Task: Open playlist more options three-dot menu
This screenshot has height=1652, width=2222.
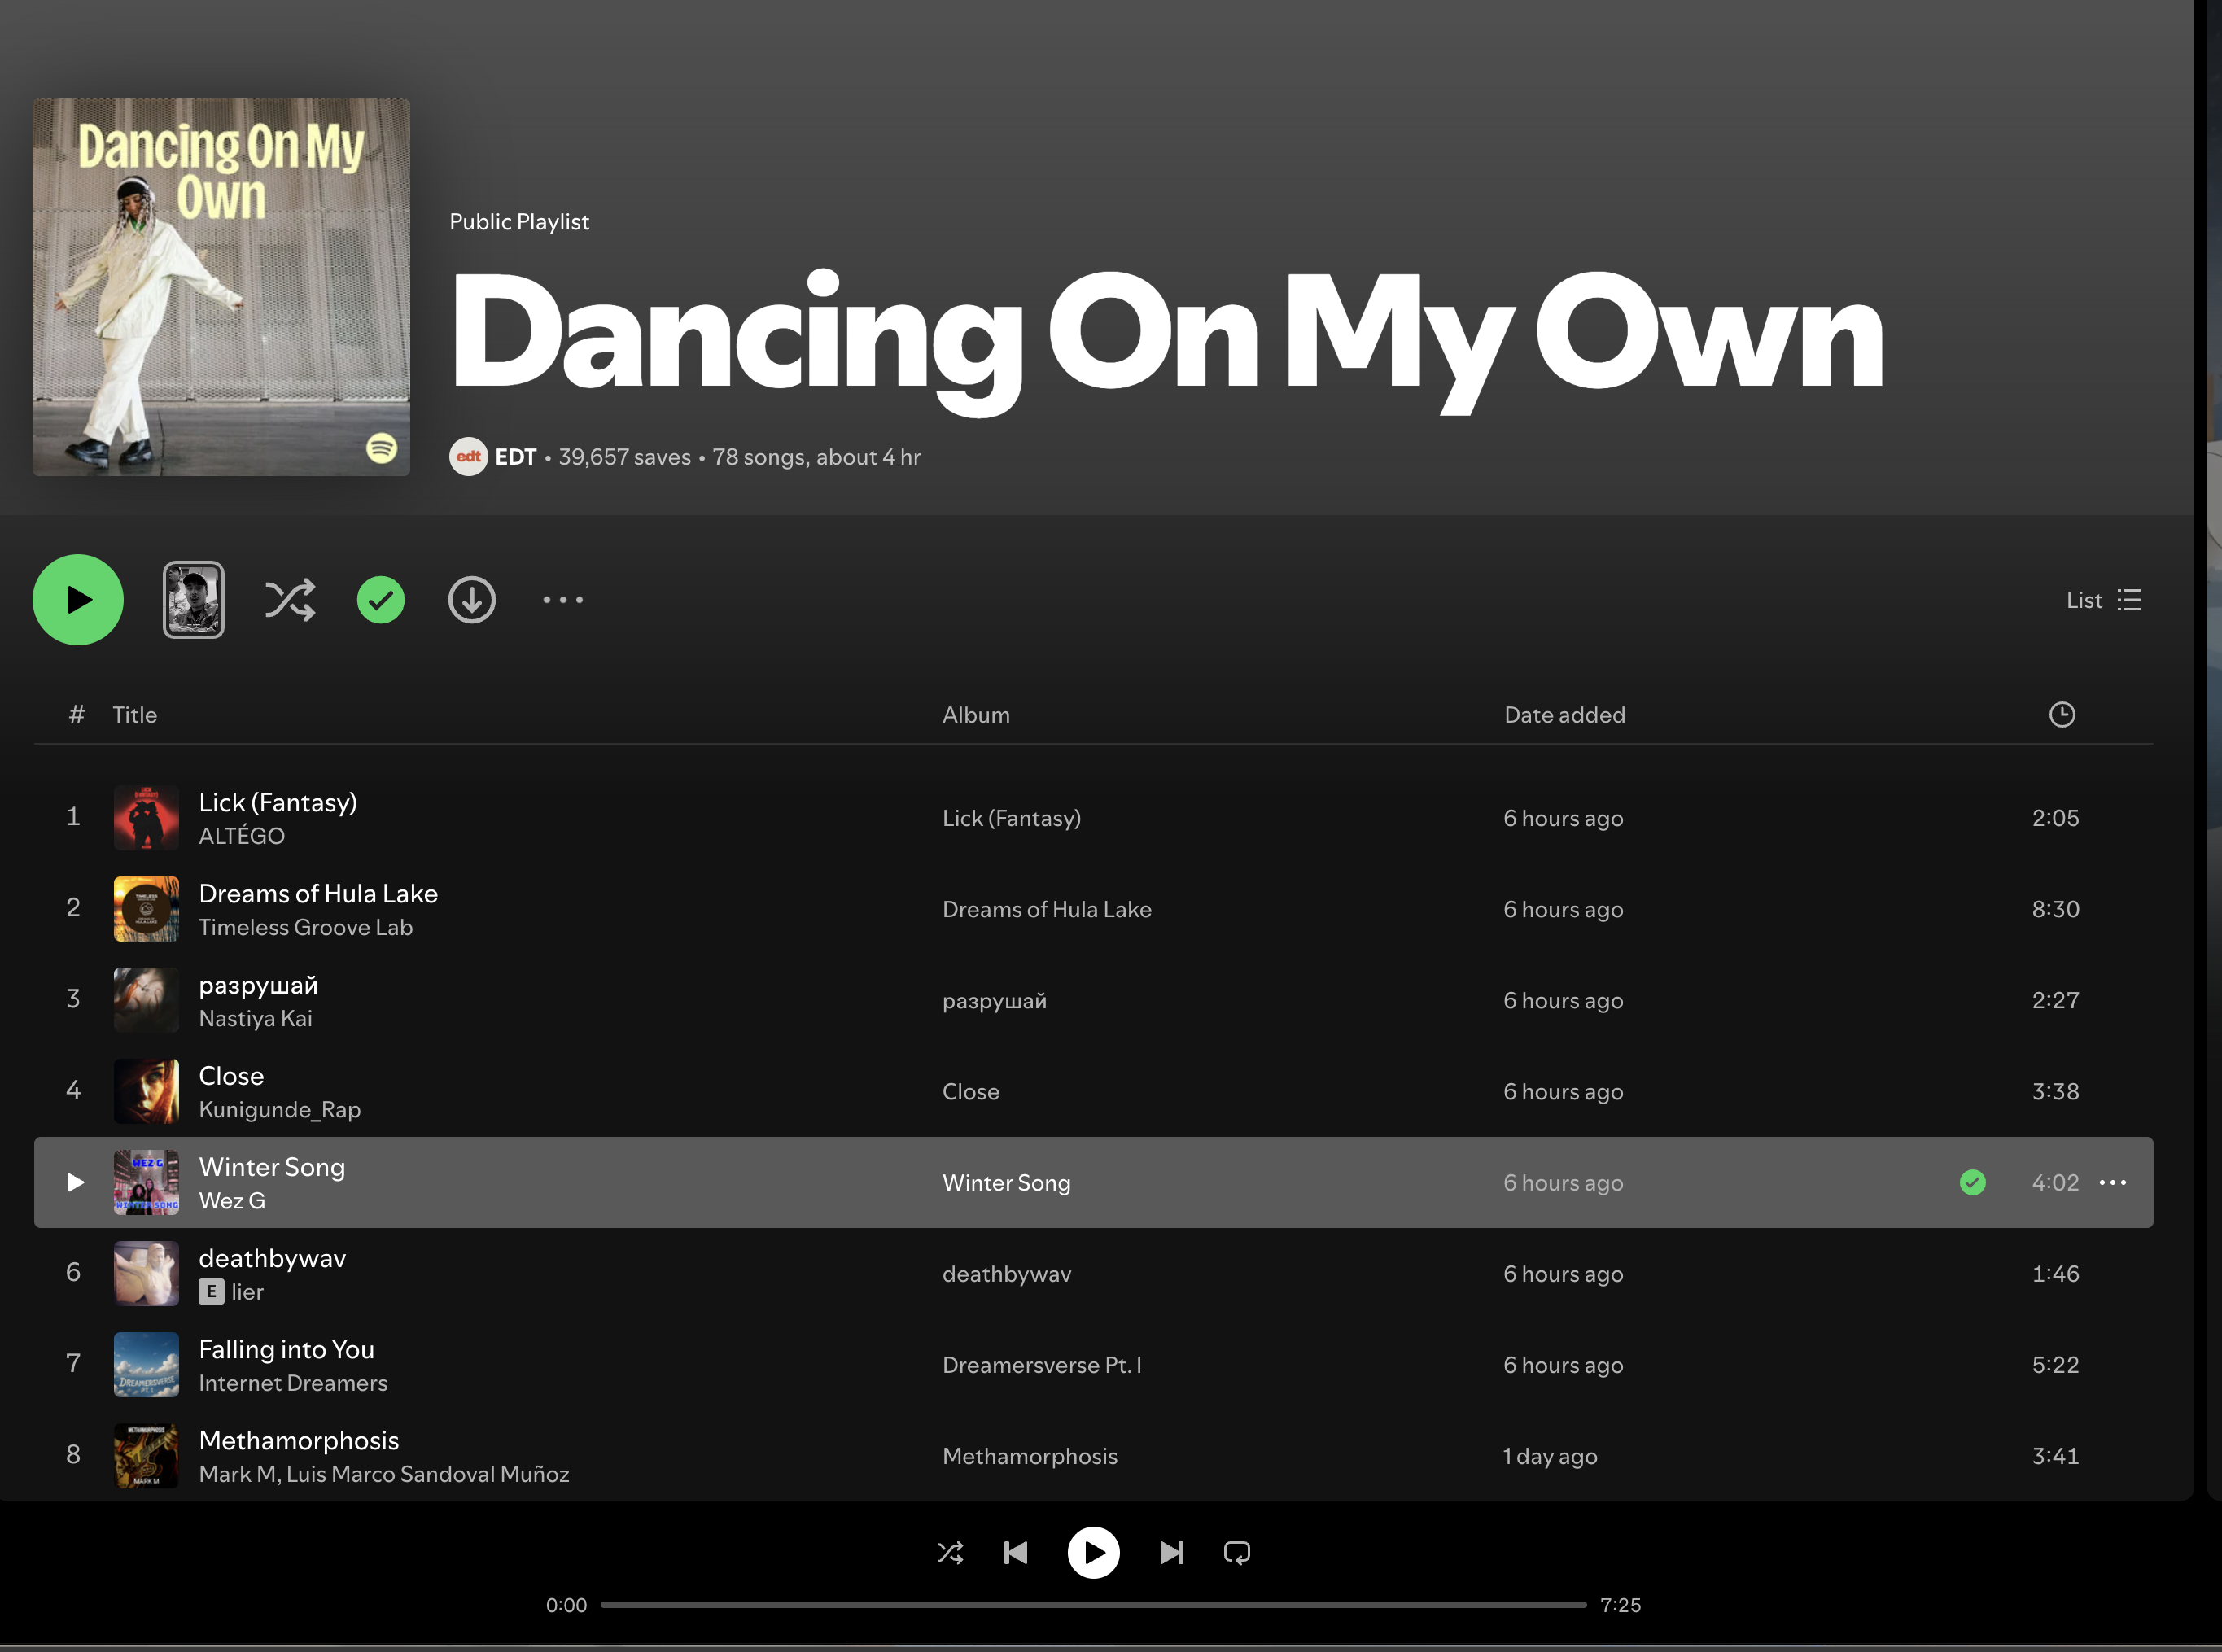Action: [563, 600]
